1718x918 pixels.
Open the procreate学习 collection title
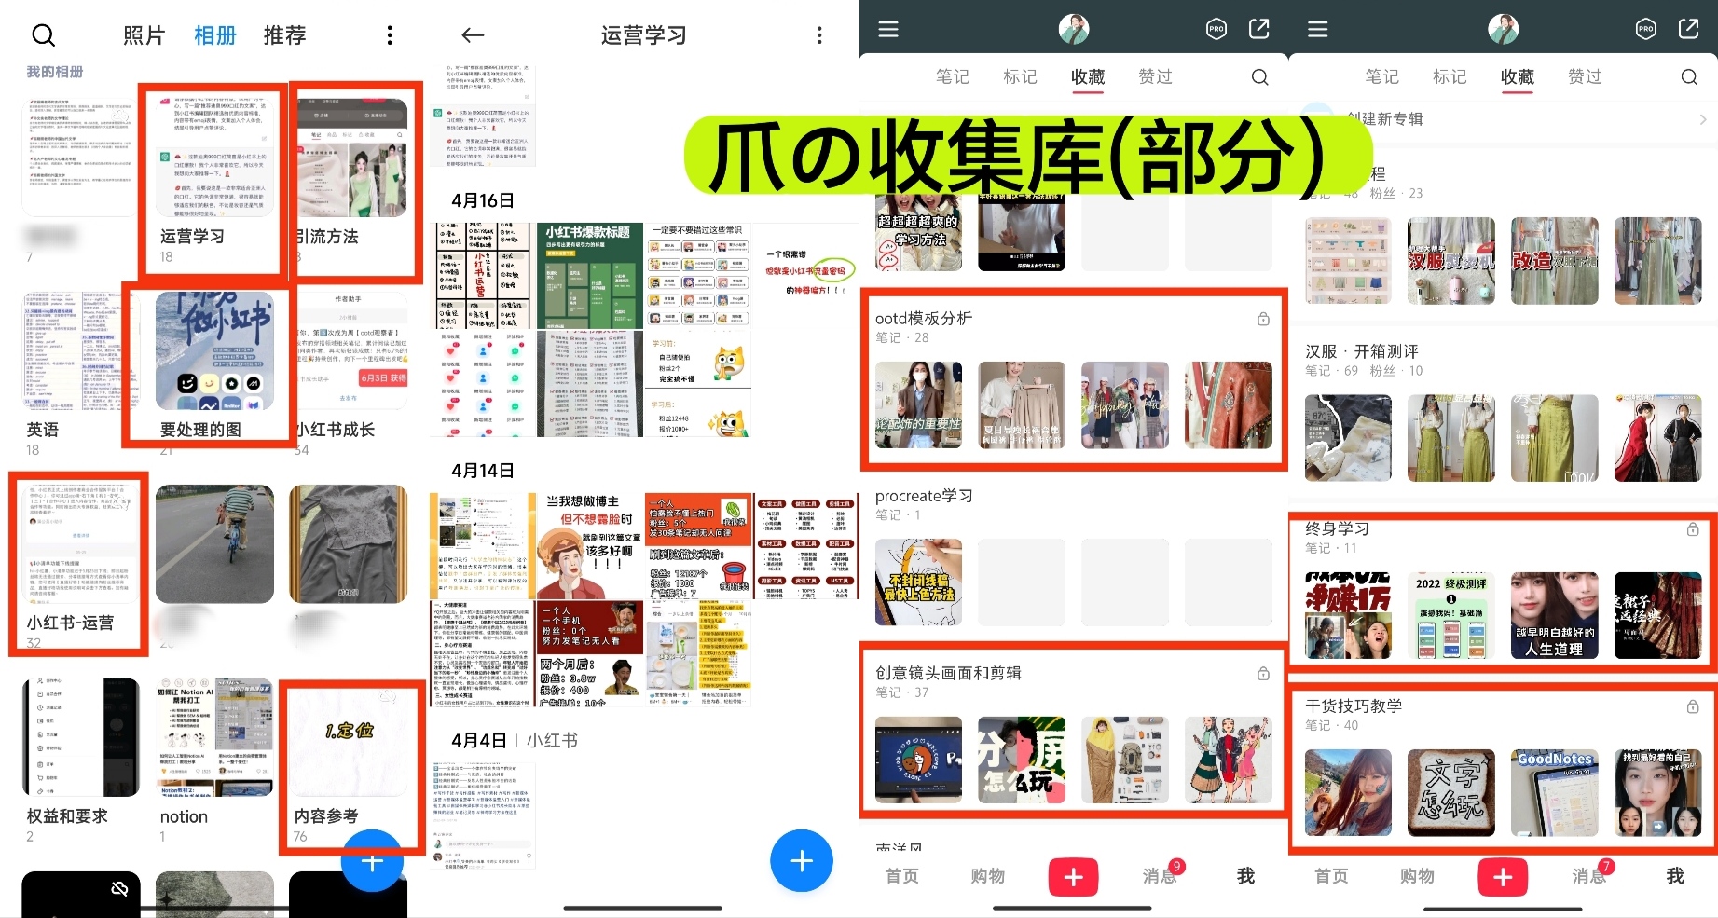pos(924,496)
